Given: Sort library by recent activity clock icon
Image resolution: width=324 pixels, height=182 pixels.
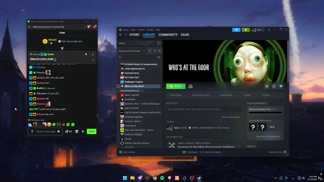Looking at the screenshot, I should (155, 51).
